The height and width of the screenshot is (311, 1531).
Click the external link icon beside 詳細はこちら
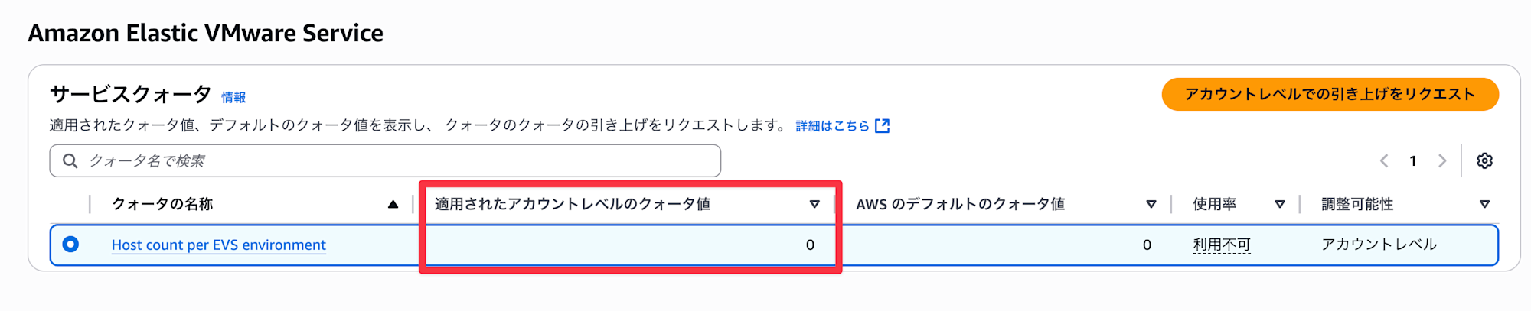click(882, 125)
